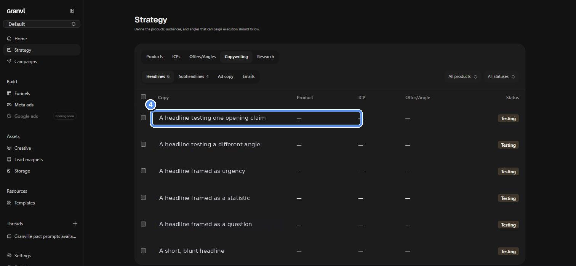Image resolution: width=576 pixels, height=266 pixels.
Task: Click the Creative icon
Action: click(x=10, y=148)
